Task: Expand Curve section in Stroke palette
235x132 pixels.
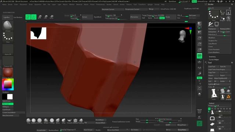Action: (210, 47)
